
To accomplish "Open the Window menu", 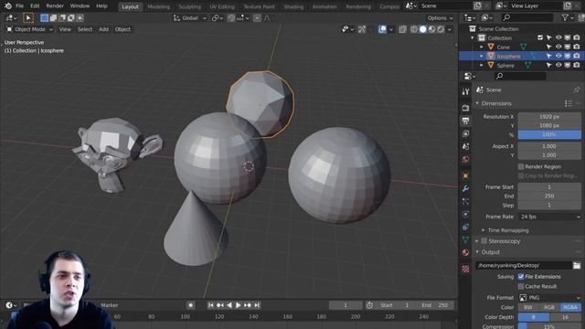I will 80,6.
